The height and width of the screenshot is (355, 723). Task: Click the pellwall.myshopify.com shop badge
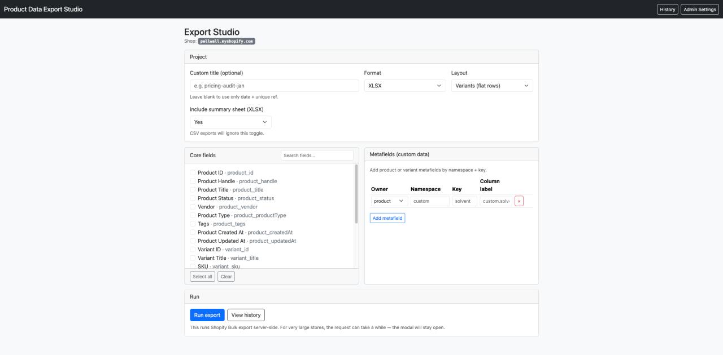(227, 41)
